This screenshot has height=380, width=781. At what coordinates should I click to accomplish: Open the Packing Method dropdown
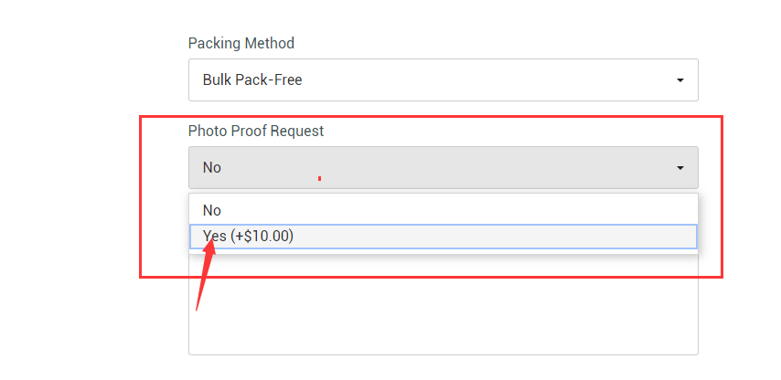(443, 80)
